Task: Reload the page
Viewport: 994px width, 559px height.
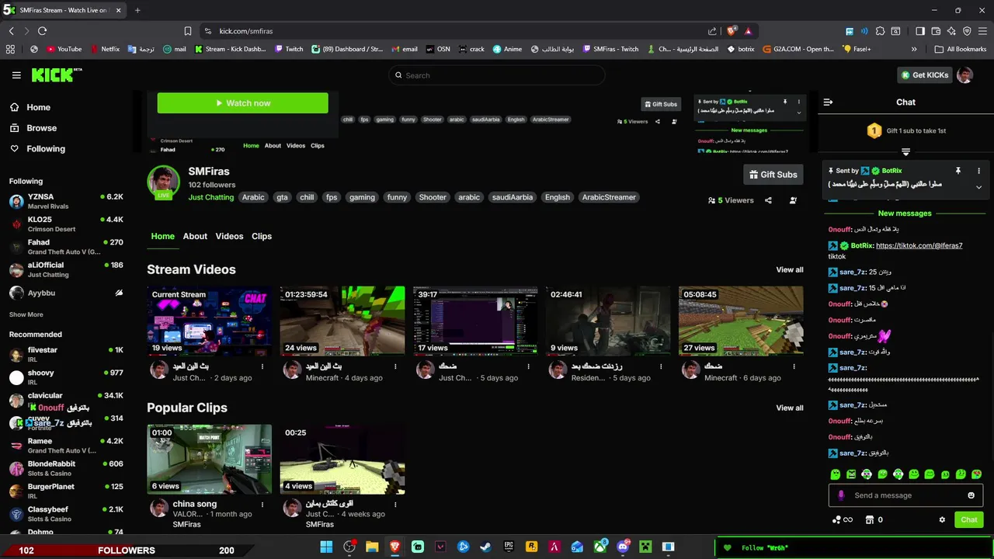Action: 42,31
